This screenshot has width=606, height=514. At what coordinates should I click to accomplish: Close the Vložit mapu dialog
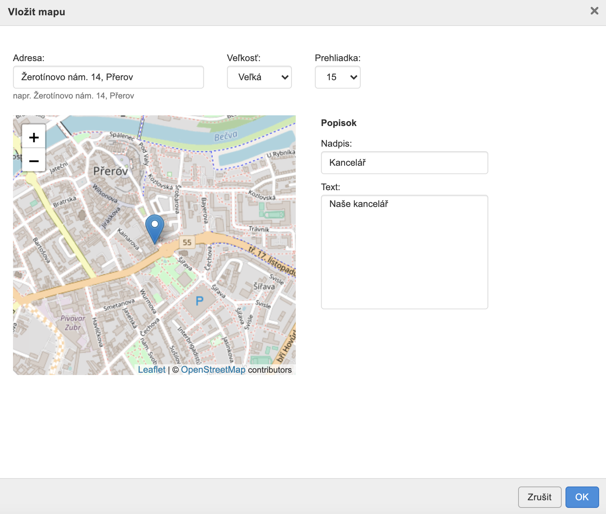pyautogui.click(x=594, y=11)
